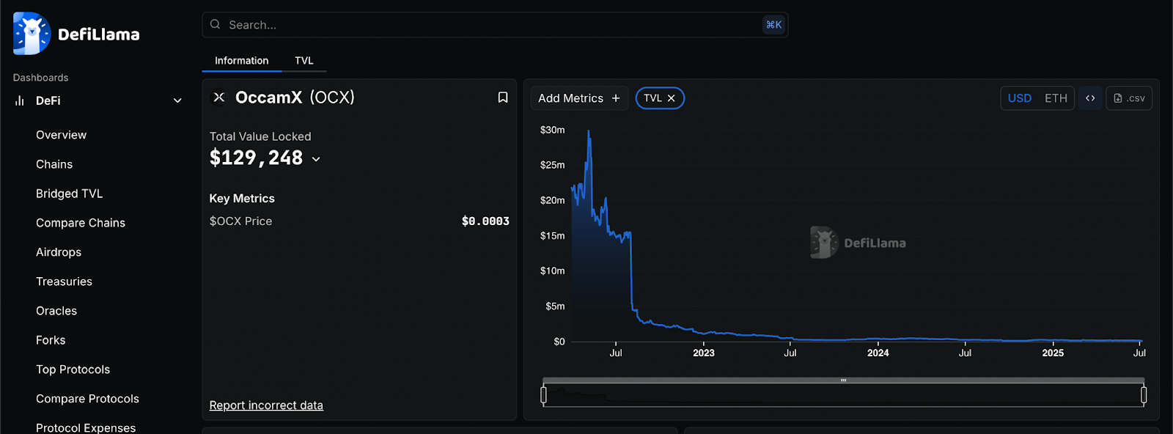Image resolution: width=1173 pixels, height=434 pixels.
Task: Click the plus icon in Add Metrics
Action: pos(616,98)
